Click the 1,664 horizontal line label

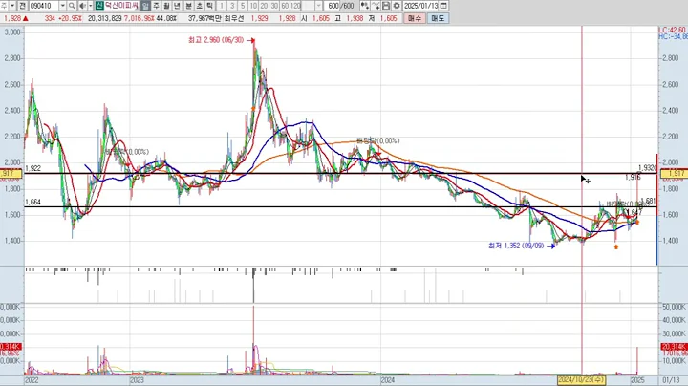(32, 203)
